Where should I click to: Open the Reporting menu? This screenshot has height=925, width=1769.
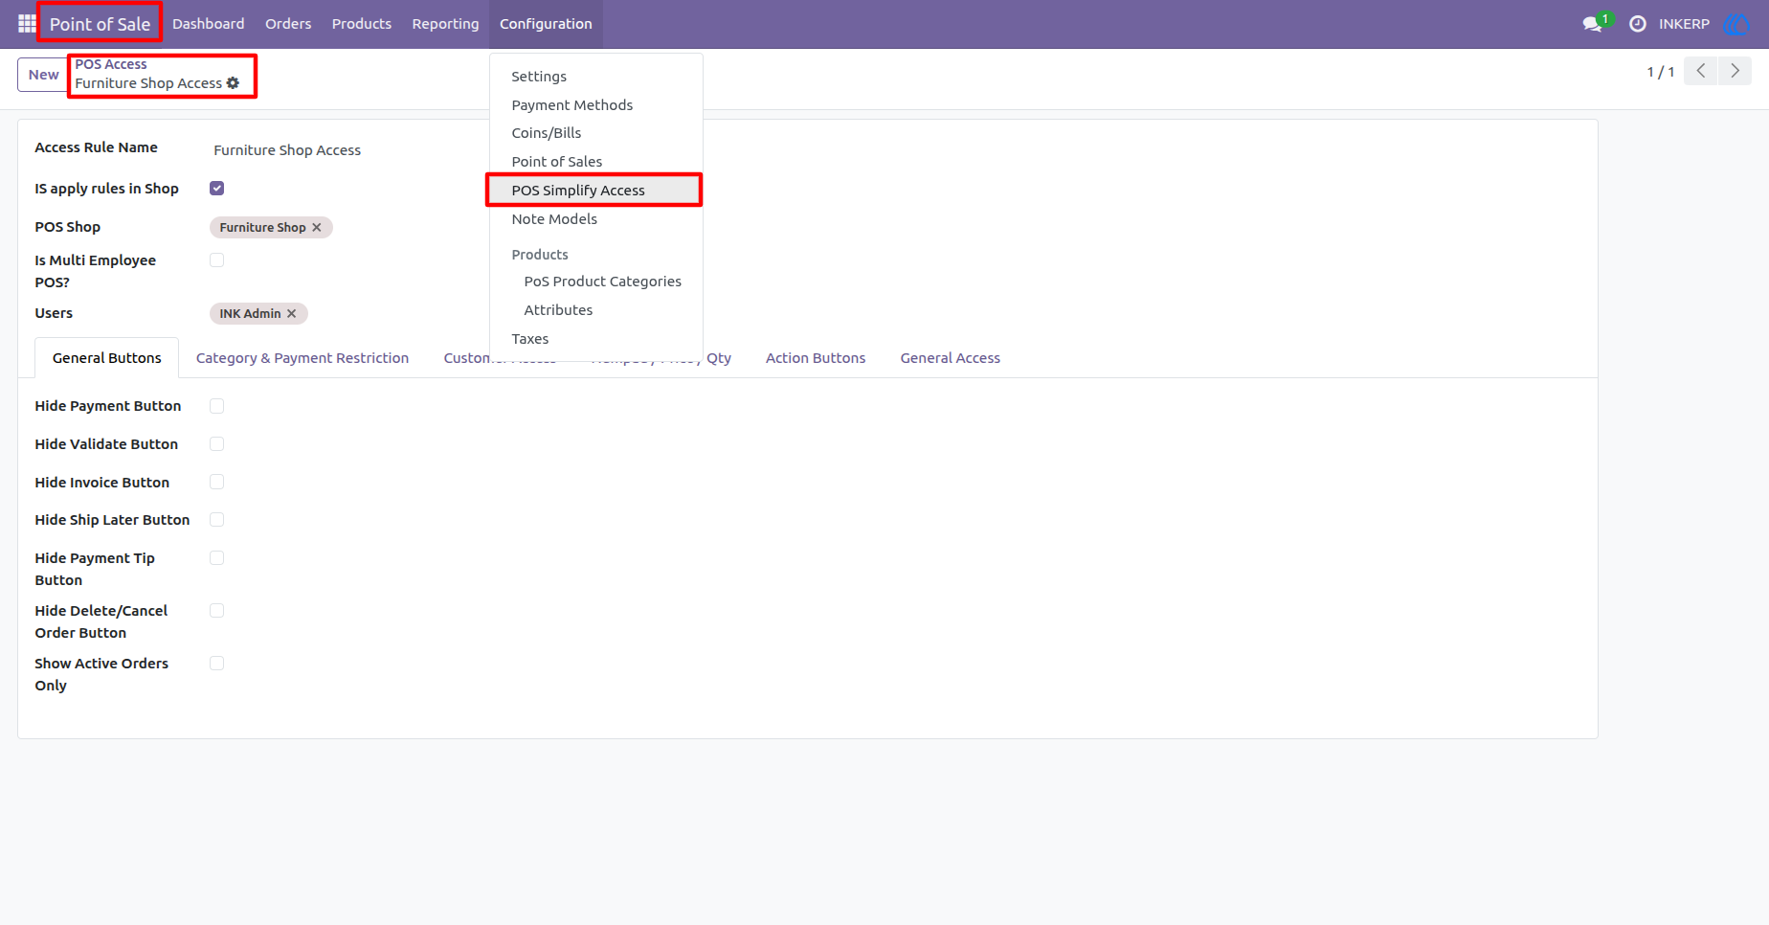[445, 24]
